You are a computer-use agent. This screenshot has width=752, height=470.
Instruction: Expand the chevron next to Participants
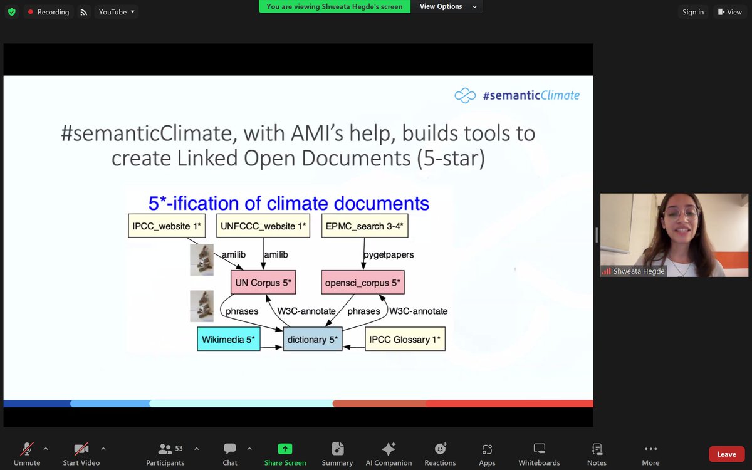tap(196, 449)
